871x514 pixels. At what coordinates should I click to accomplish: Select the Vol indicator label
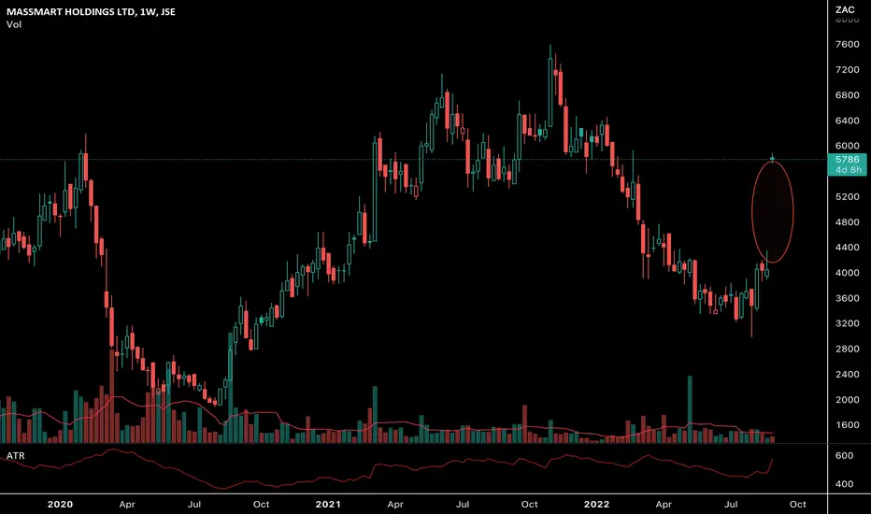point(14,24)
